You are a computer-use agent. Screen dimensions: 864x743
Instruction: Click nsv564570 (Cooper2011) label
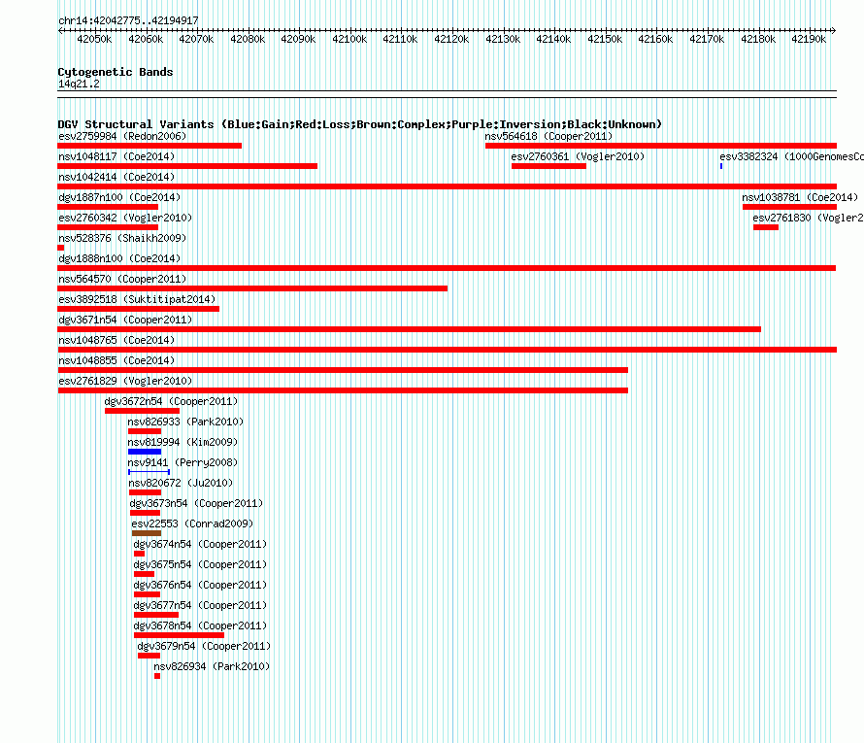click(122, 279)
